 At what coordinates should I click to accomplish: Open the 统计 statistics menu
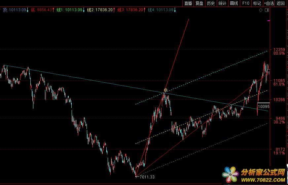pyautogui.click(x=222, y=3)
